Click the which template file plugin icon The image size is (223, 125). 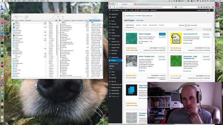pos(176,39)
